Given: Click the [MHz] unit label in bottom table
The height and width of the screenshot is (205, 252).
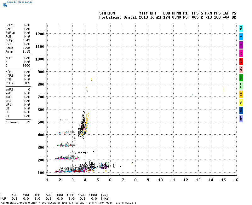Looking at the screenshot, I should pyautogui.click(x=106, y=199).
